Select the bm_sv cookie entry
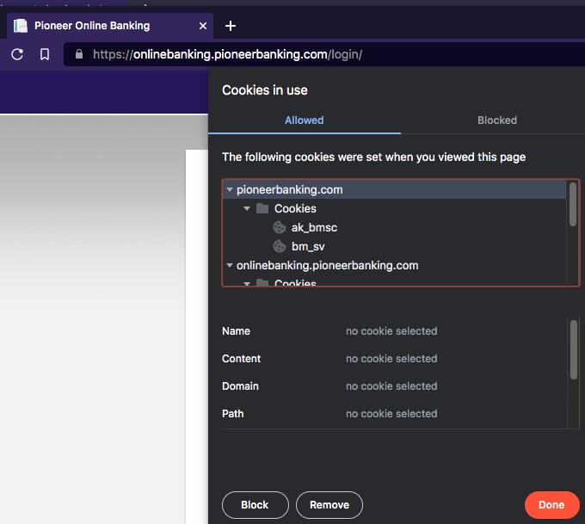Image resolution: width=585 pixels, height=524 pixels. pos(395,246)
